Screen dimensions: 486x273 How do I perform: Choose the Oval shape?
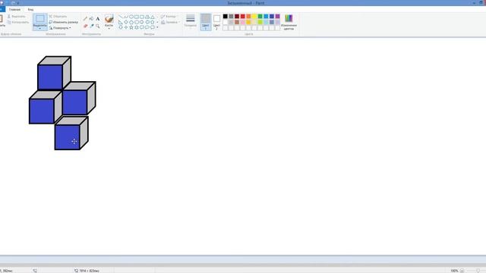tap(131, 17)
